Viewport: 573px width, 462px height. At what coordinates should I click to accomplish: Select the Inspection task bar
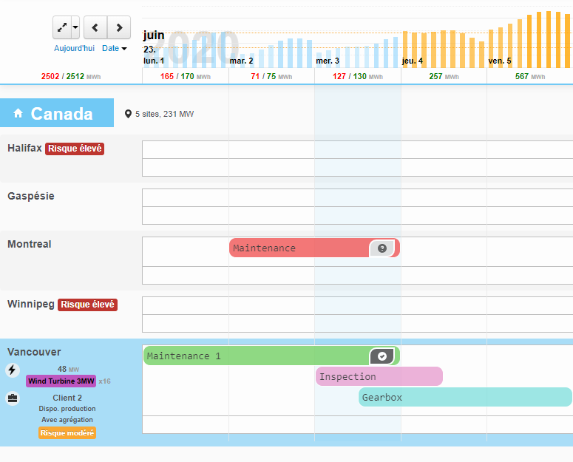[x=379, y=377]
